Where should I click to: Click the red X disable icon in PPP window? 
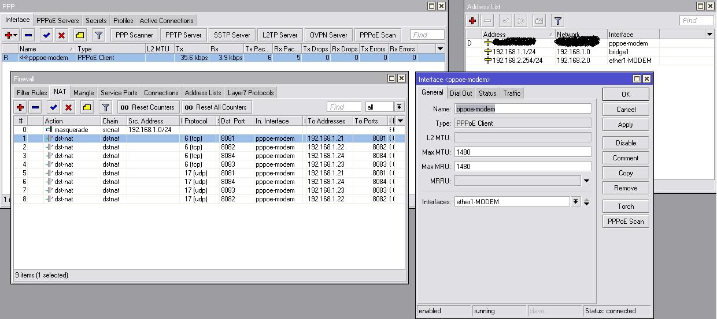click(62, 35)
